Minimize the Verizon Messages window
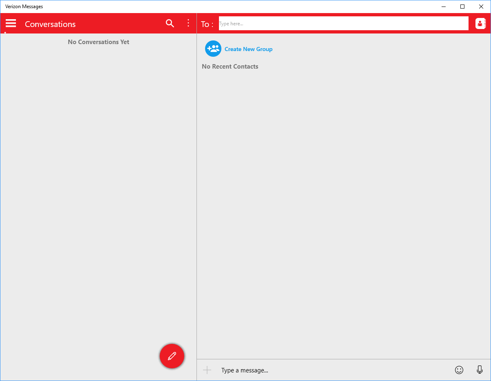Viewport: 491px width, 381px height. point(444,7)
